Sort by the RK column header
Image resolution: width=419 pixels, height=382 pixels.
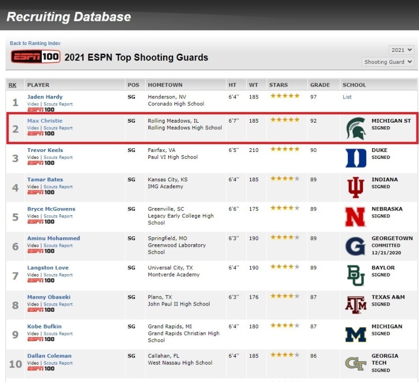tap(12, 85)
